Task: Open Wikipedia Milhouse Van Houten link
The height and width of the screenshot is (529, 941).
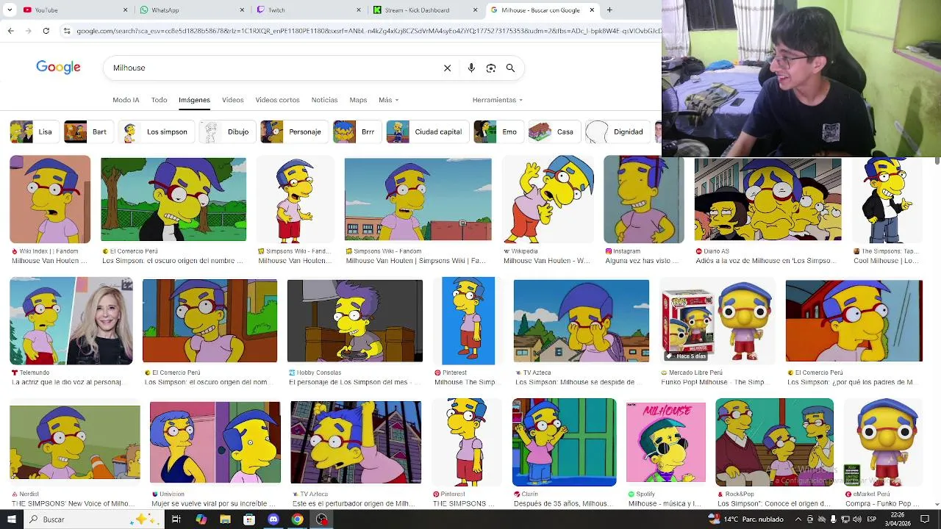Action: tap(546, 261)
